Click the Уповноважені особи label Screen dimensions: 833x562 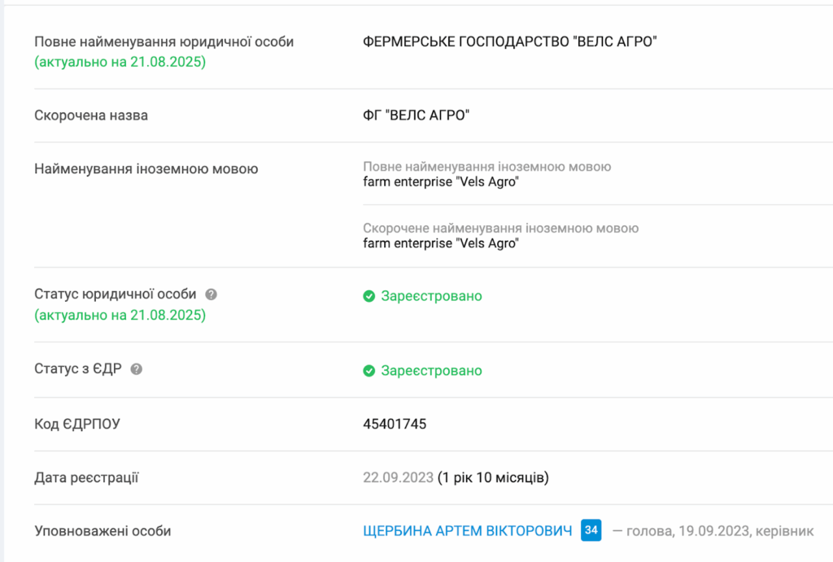(102, 531)
